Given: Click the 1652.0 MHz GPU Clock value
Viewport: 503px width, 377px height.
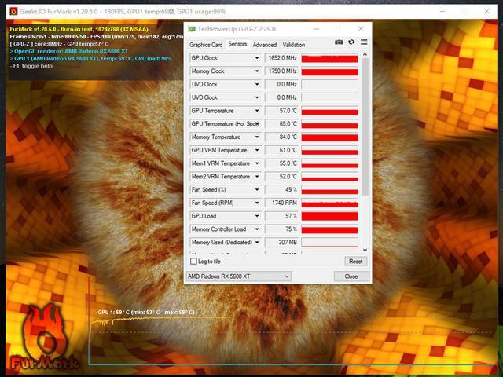Looking at the screenshot, I should 281,58.
